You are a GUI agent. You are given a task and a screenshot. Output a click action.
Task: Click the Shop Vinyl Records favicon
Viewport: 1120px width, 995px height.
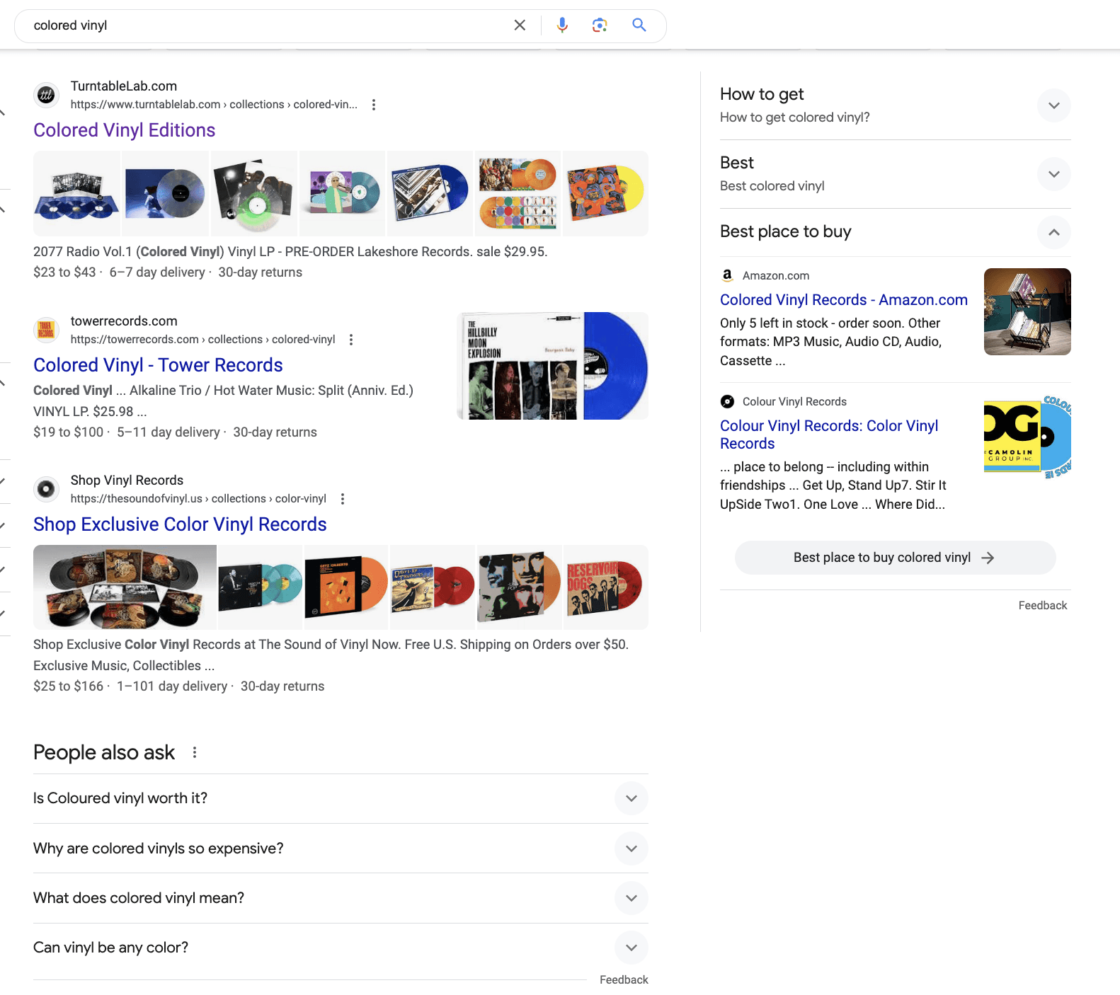46,489
